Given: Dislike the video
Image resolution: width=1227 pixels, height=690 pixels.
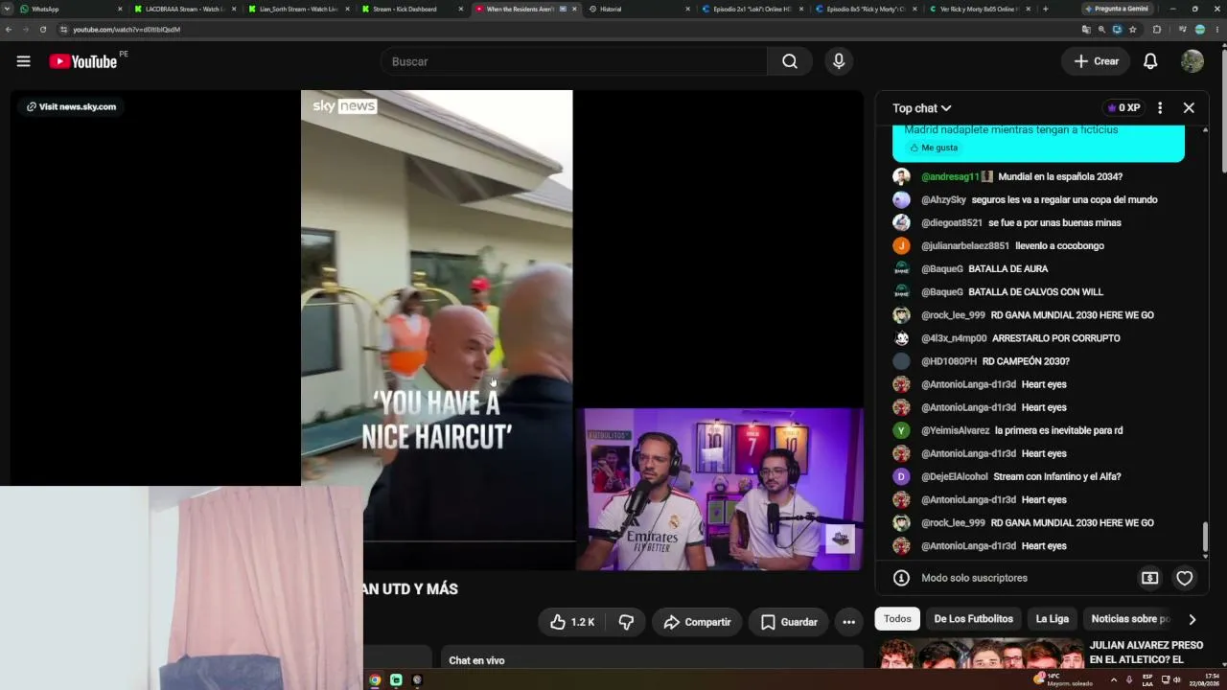Looking at the screenshot, I should click(626, 622).
